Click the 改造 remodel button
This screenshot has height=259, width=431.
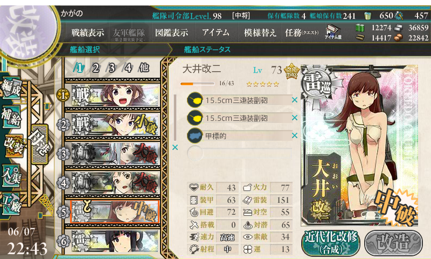(393, 243)
